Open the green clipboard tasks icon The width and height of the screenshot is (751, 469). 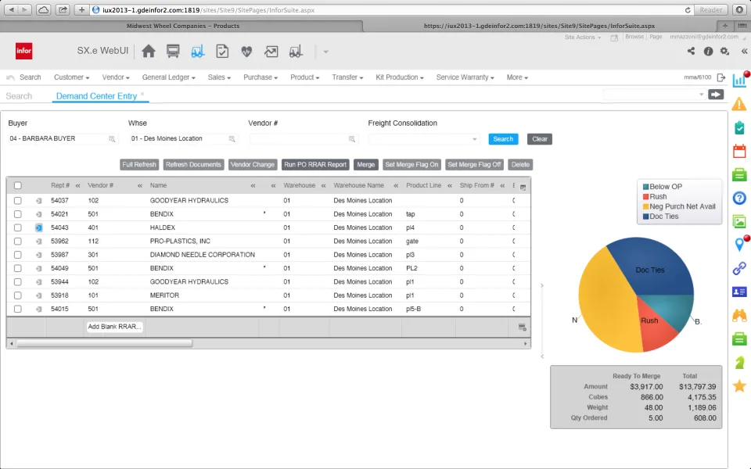click(739, 127)
